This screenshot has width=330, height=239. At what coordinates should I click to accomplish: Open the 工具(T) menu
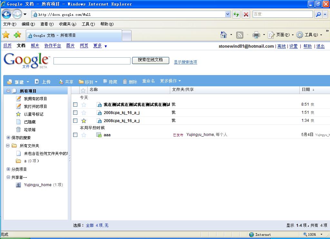tap(88, 24)
